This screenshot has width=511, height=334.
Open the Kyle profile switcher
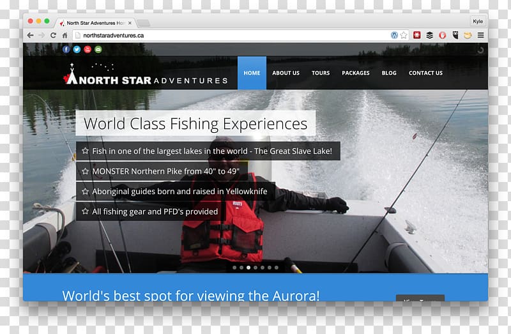(477, 21)
